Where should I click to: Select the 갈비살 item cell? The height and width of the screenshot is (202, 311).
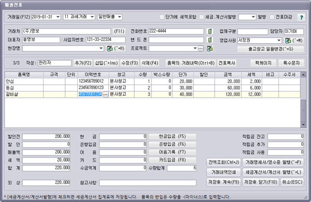[24, 94]
